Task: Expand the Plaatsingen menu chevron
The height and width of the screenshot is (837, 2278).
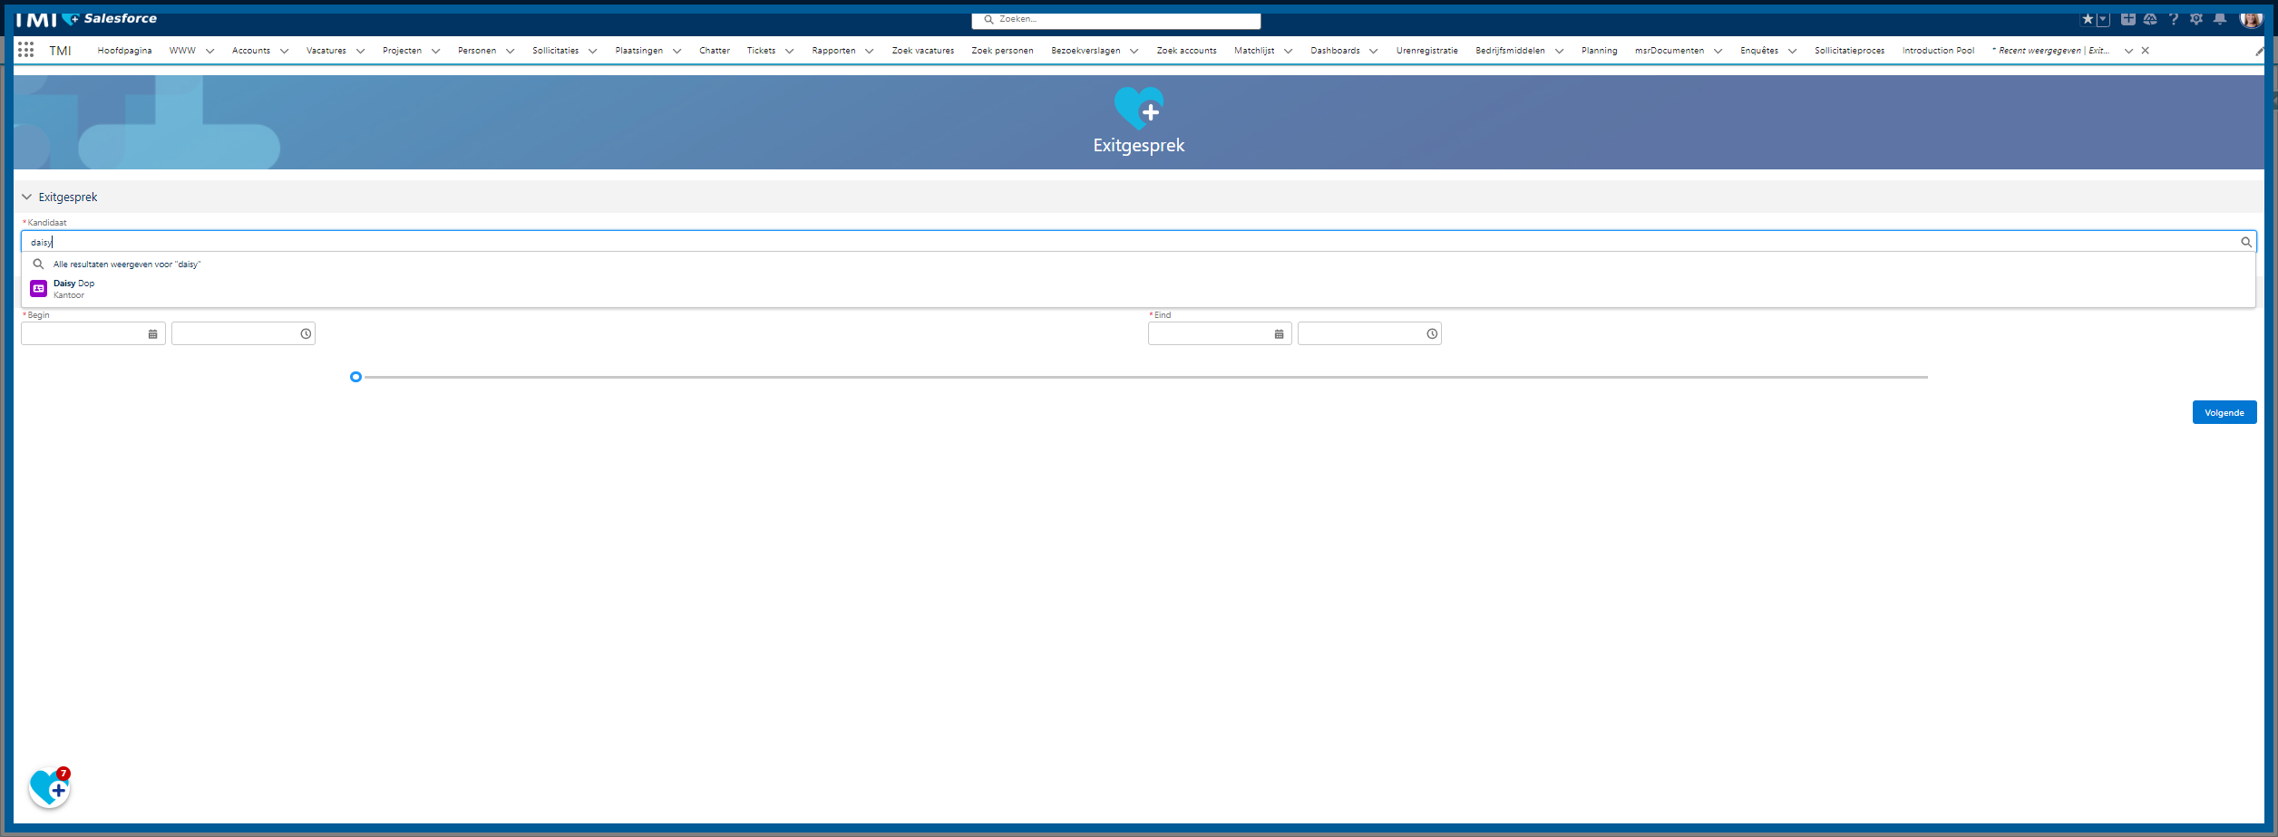Action: 677,51
